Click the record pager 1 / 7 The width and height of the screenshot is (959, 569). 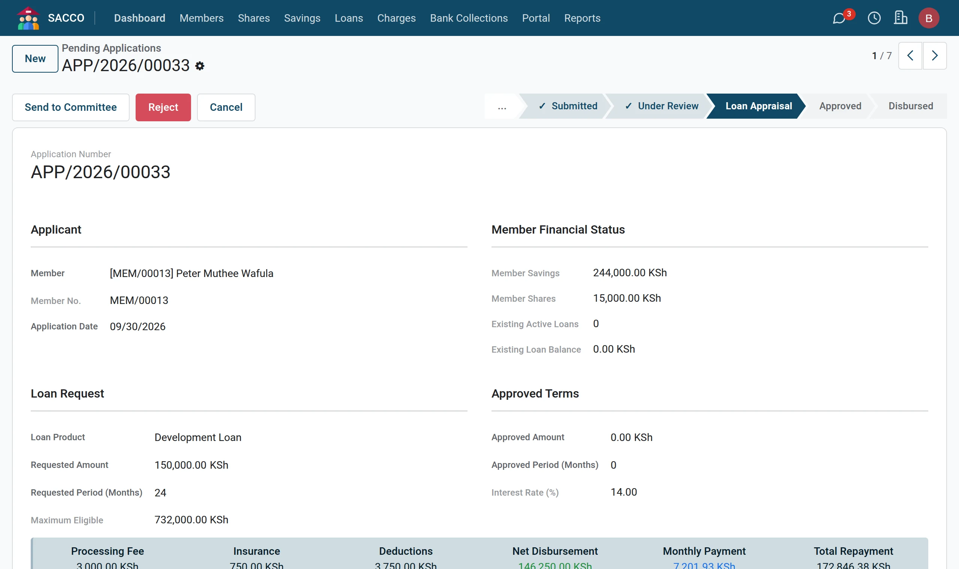pos(881,56)
